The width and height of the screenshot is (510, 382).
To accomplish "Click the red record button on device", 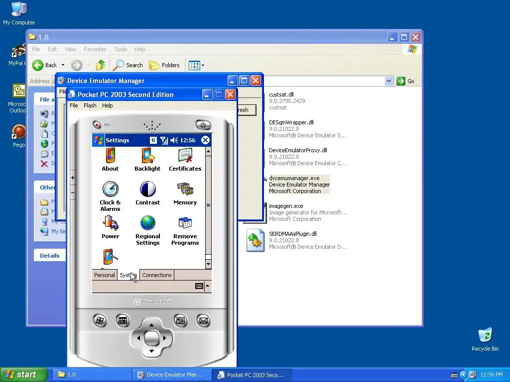I will point(97,124).
